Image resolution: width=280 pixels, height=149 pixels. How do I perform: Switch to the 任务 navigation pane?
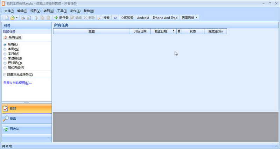(x=27, y=108)
